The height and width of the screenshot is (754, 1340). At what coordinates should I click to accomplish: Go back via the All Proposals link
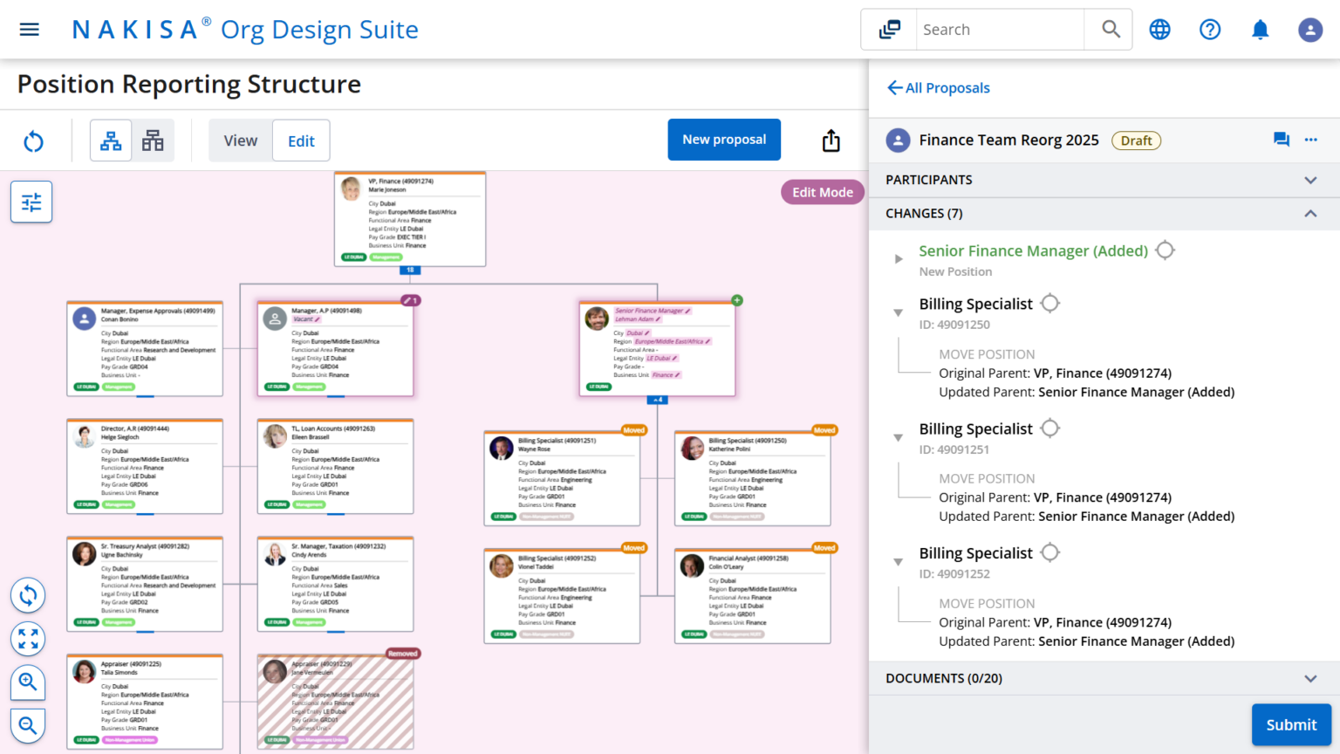tap(938, 87)
